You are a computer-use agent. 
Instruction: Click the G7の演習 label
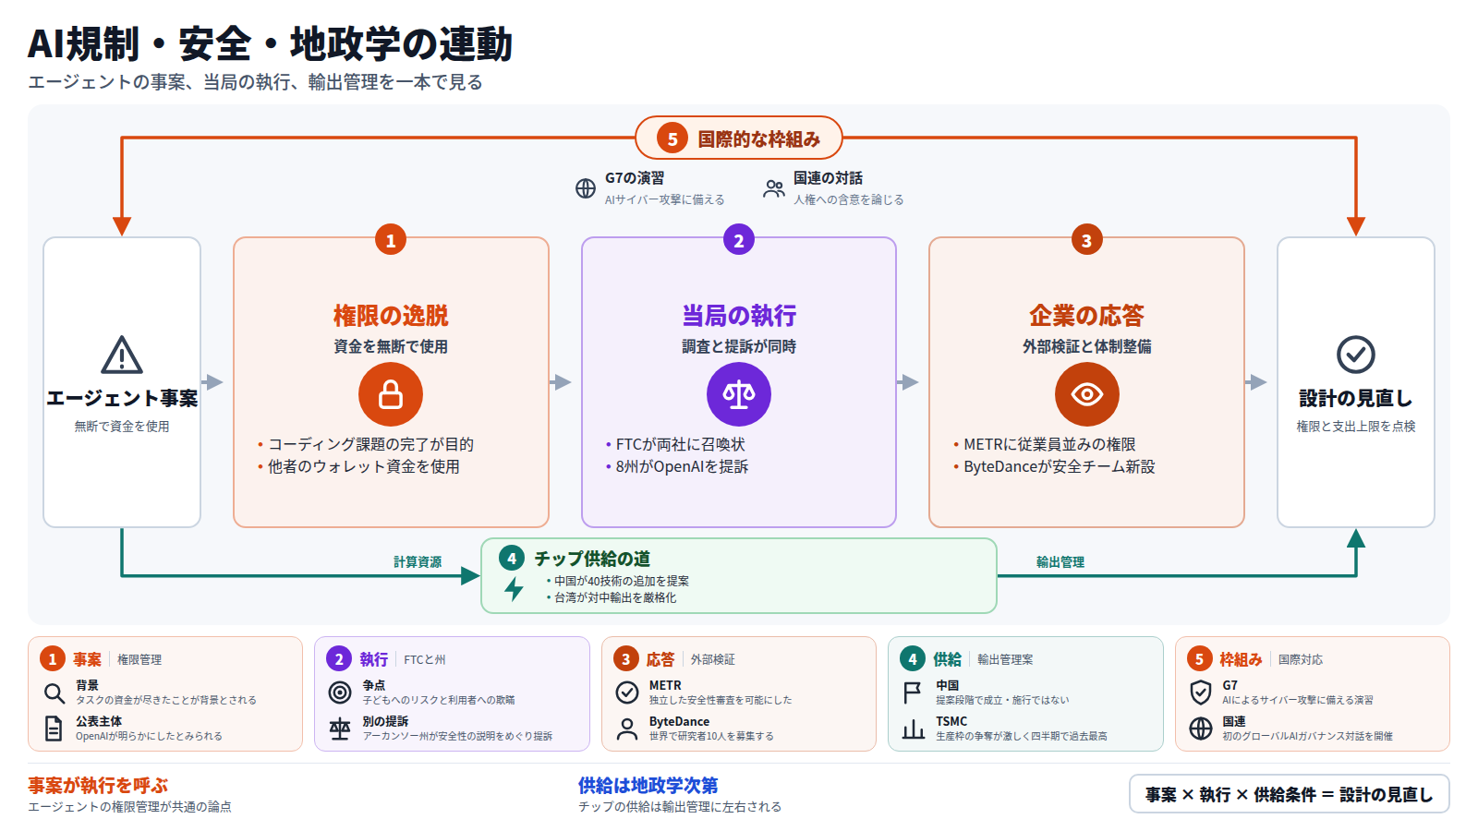tap(635, 178)
